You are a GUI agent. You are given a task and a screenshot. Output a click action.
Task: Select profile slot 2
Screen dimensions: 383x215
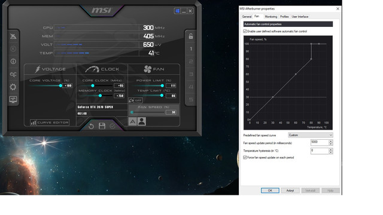tap(191, 62)
